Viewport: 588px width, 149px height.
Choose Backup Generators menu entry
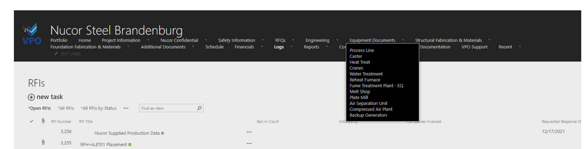click(x=368, y=115)
